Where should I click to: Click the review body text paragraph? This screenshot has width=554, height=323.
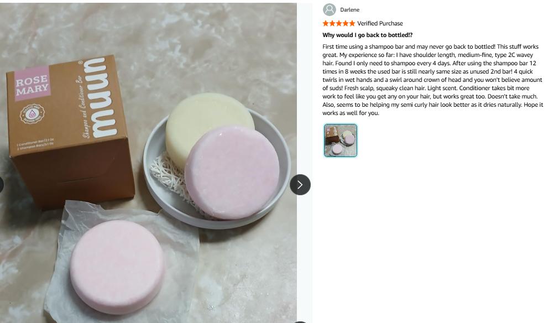pos(432,80)
